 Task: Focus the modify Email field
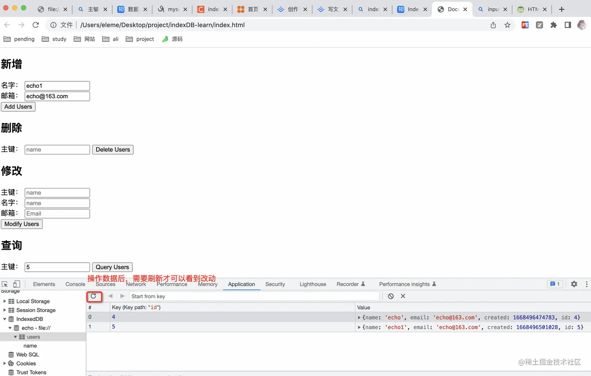pos(57,213)
